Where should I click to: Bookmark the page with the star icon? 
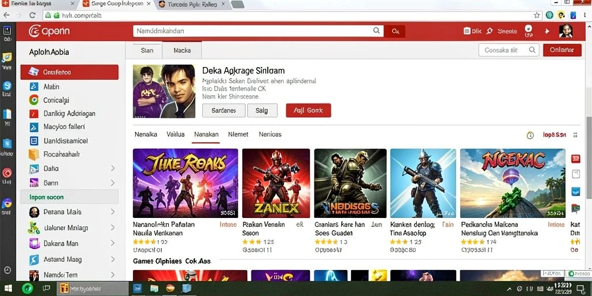[536, 16]
